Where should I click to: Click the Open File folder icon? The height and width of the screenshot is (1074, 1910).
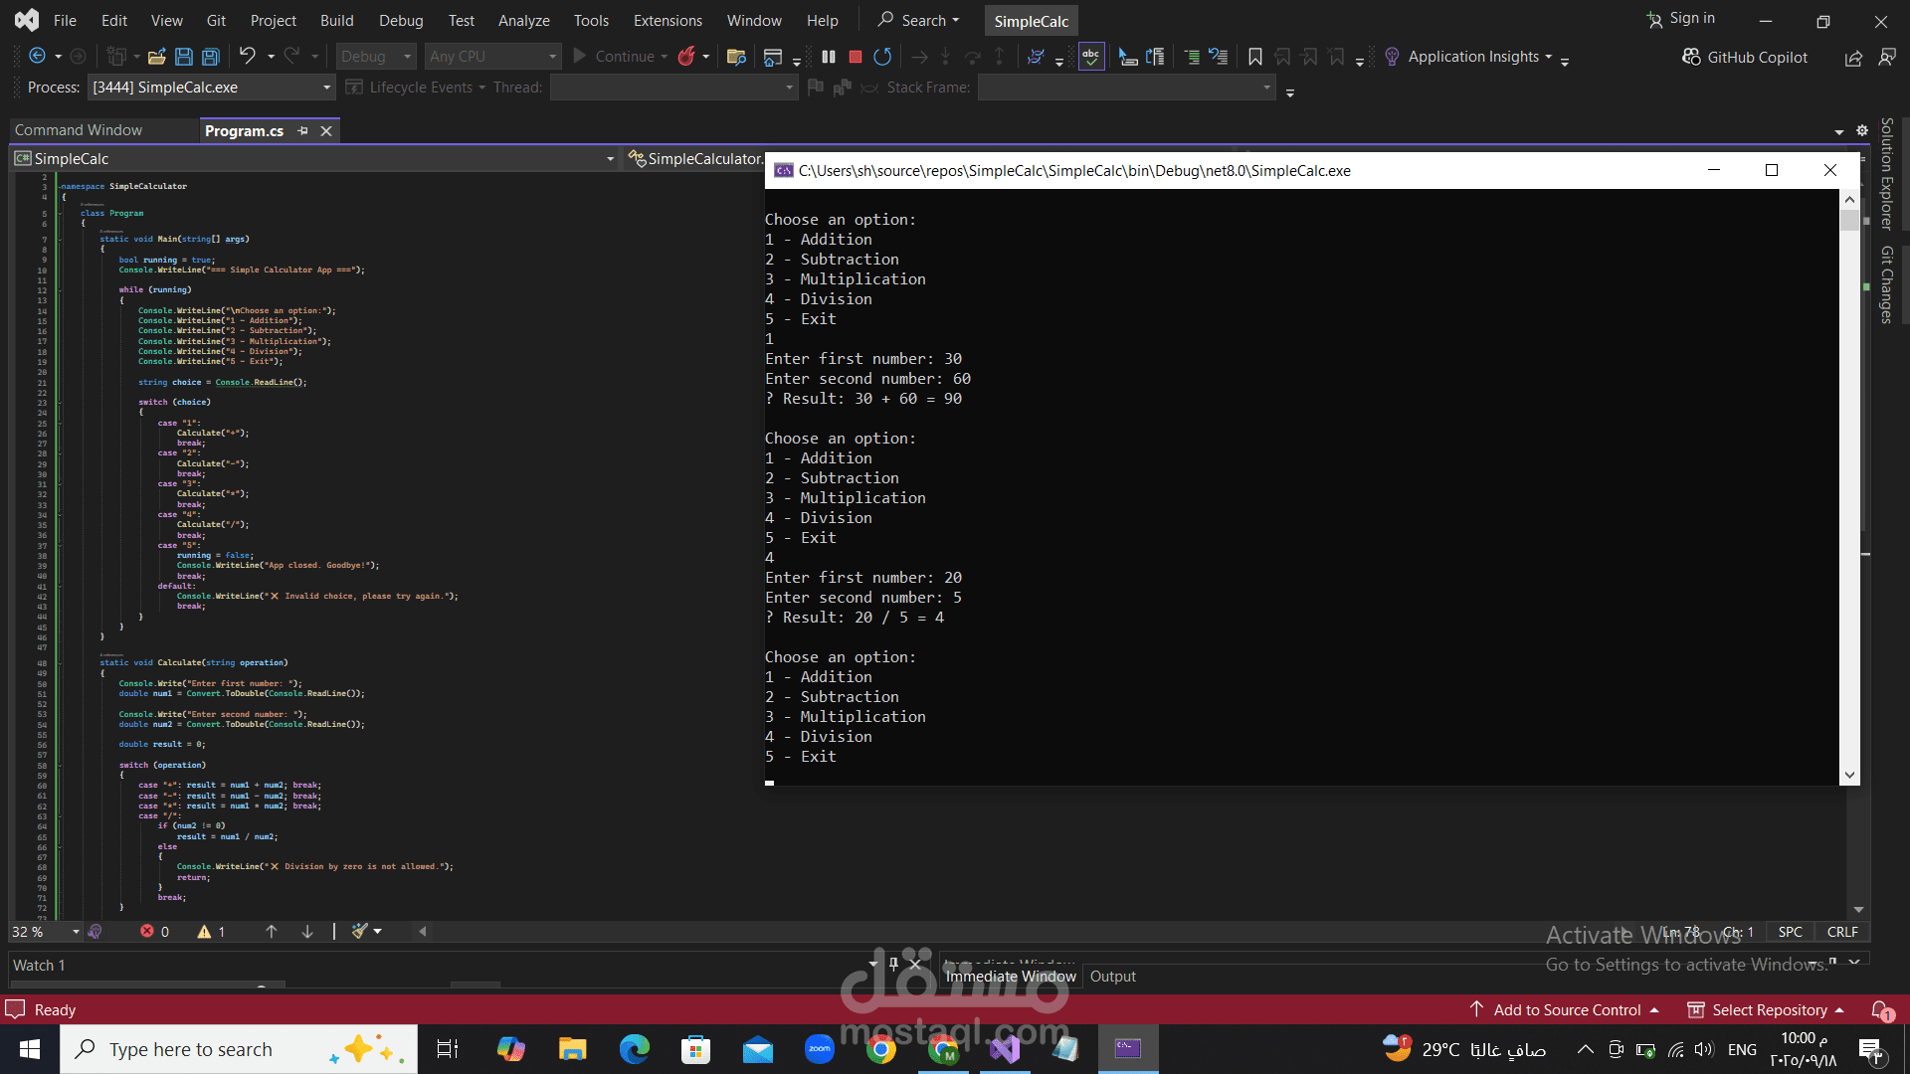tap(156, 57)
